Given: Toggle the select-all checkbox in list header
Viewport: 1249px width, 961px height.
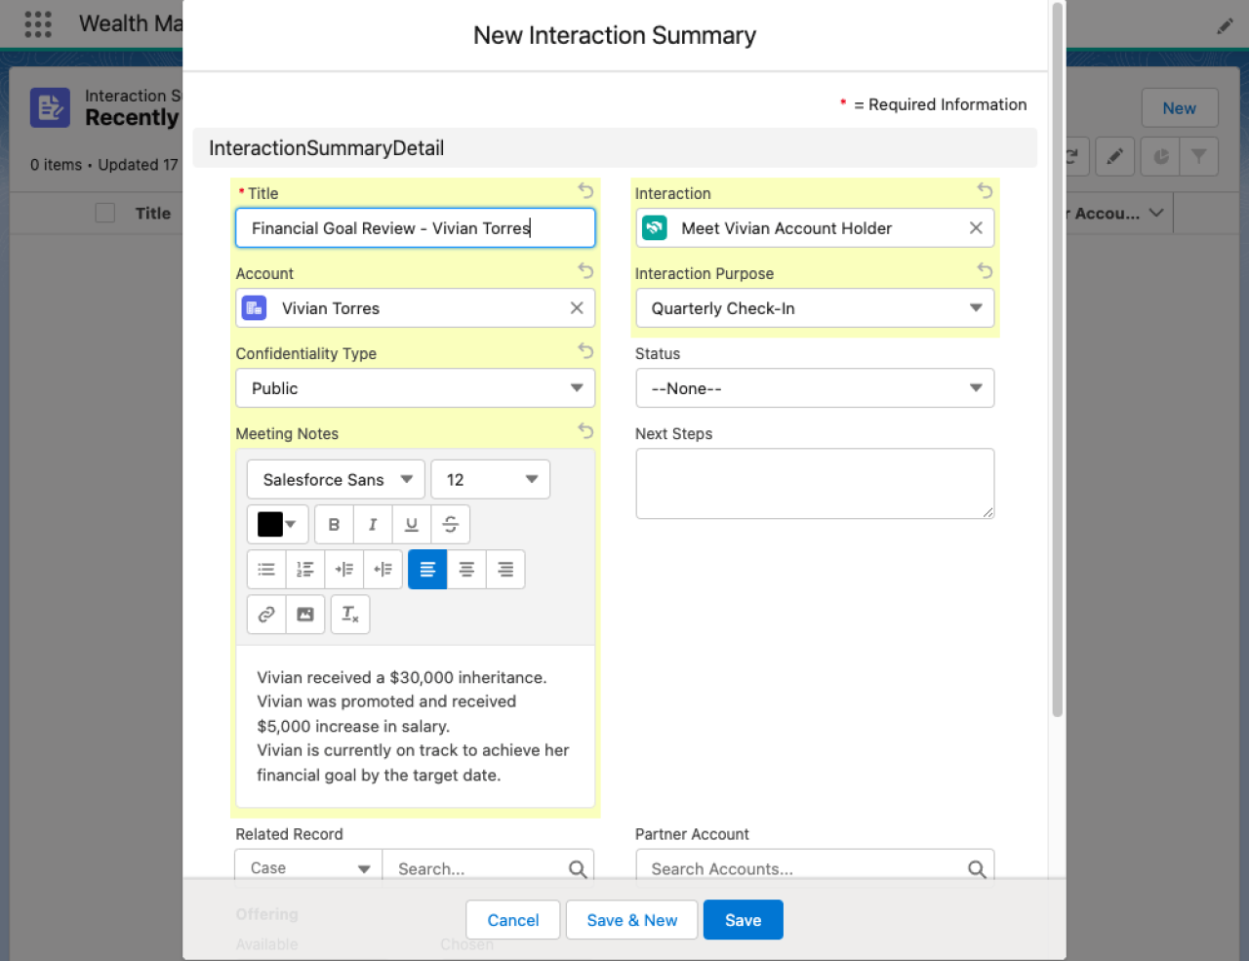Looking at the screenshot, I should pyautogui.click(x=105, y=213).
